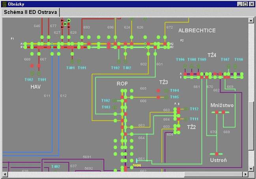256x179 pixels.
Task: Toggle the red breaker at Ustroň station
Action: [216, 154]
